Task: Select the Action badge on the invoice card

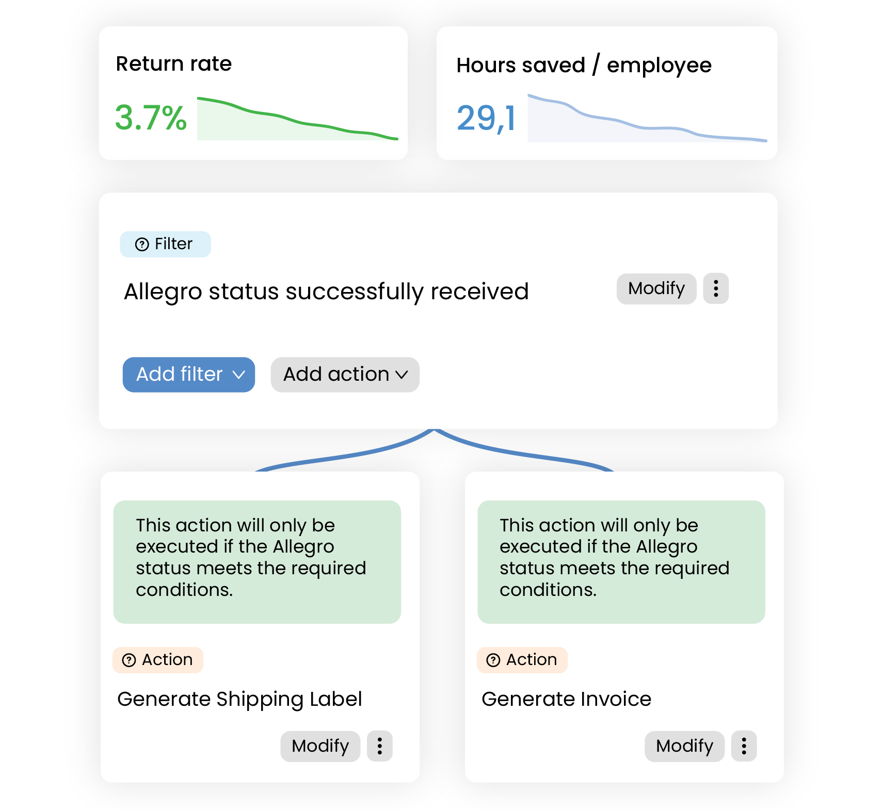Action: (x=522, y=659)
